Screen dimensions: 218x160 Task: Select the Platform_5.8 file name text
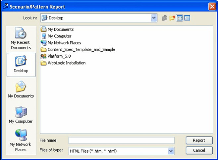pos(59,56)
